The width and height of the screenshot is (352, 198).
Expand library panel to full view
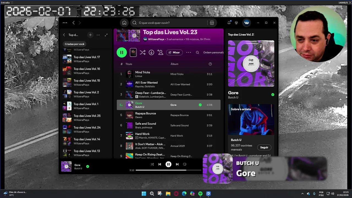click(106, 35)
